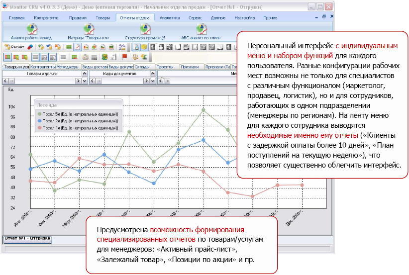The height and width of the screenshot is (275, 409).
Task: Select the 'Отчет №1 - Отгрузки' bottom tab
Action: click(27, 239)
